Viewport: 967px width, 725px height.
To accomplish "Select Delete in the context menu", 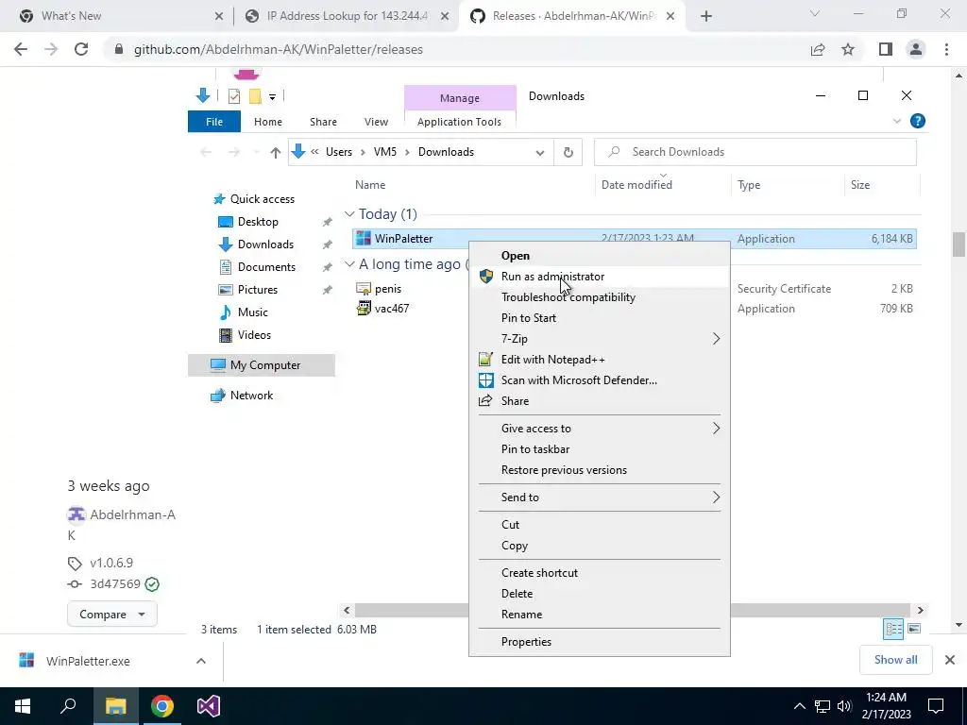I will tap(600, 594).
